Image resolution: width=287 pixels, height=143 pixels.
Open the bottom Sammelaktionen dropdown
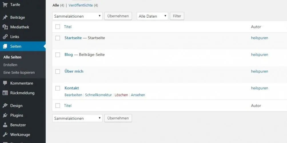pyautogui.click(x=77, y=118)
